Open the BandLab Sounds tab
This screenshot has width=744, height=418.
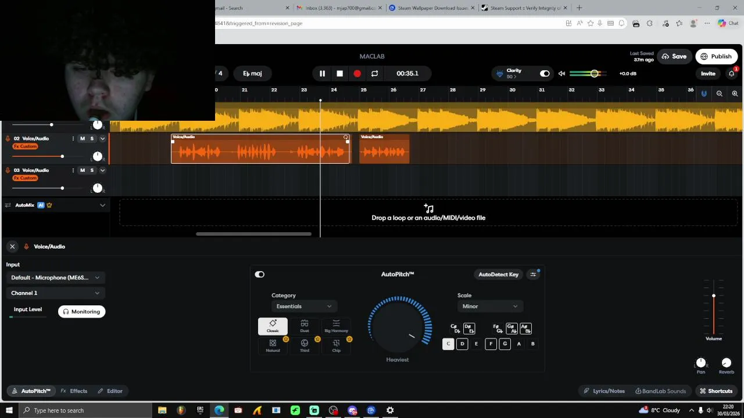pyautogui.click(x=660, y=391)
